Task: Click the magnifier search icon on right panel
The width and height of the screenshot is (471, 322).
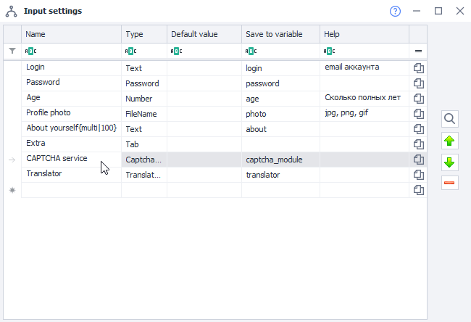Action: [x=449, y=119]
